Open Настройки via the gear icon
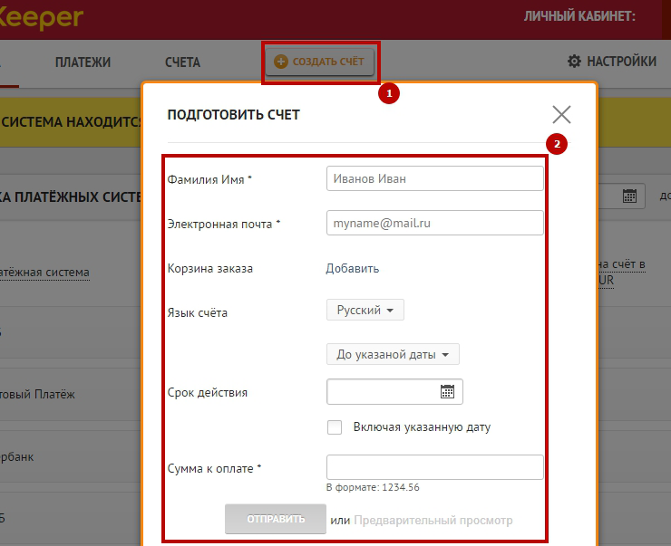Image resolution: width=671 pixels, height=546 pixels. click(574, 62)
